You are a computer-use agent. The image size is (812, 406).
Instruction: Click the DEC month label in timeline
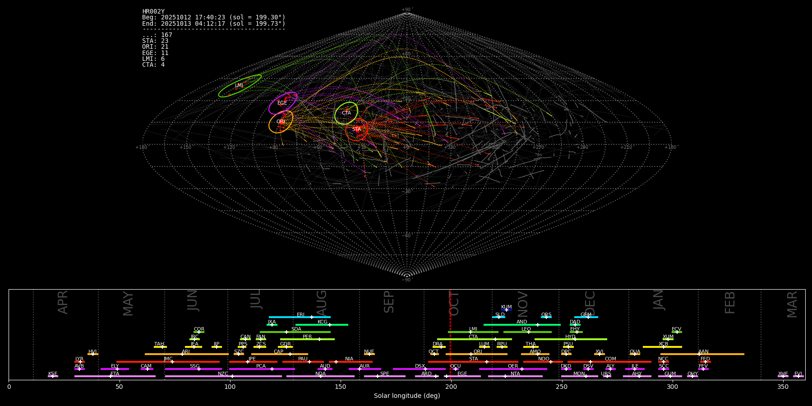coord(590,303)
